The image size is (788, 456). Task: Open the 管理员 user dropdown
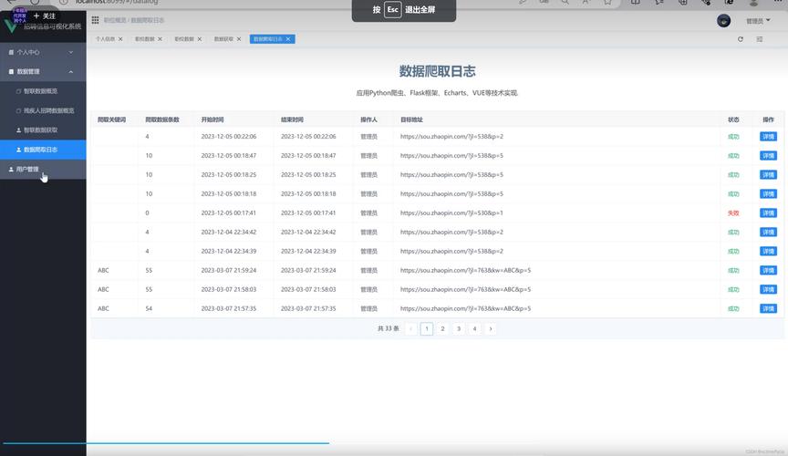click(x=757, y=20)
